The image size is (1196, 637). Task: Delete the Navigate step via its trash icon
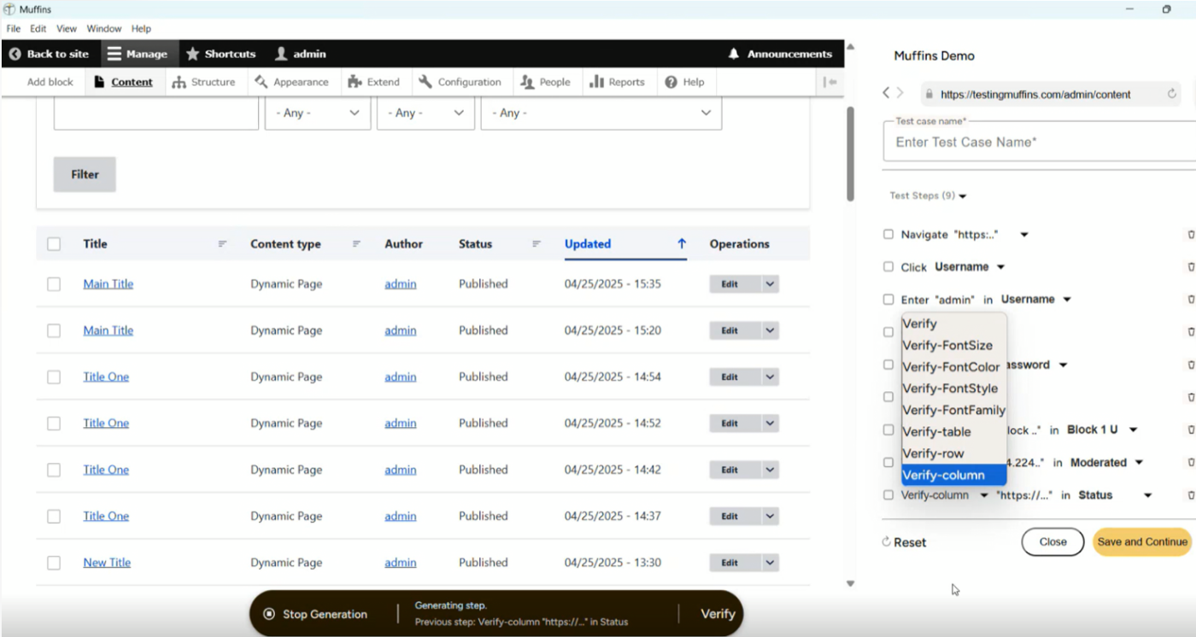point(1191,234)
